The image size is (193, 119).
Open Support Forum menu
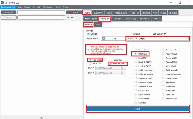point(62,7)
